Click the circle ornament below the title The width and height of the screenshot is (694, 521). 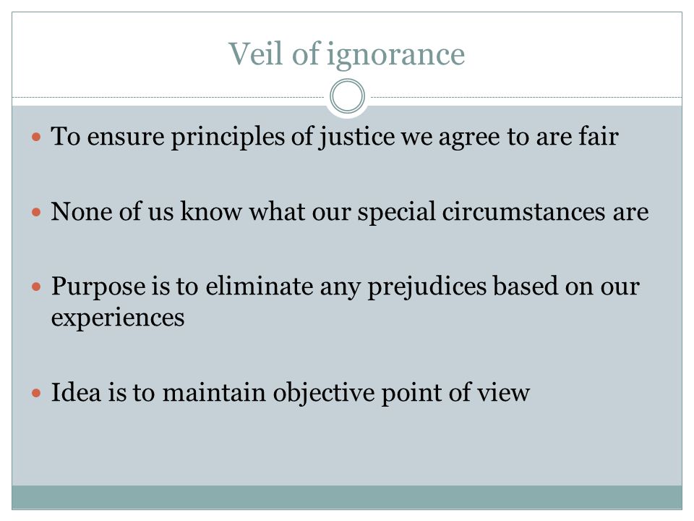click(x=348, y=96)
